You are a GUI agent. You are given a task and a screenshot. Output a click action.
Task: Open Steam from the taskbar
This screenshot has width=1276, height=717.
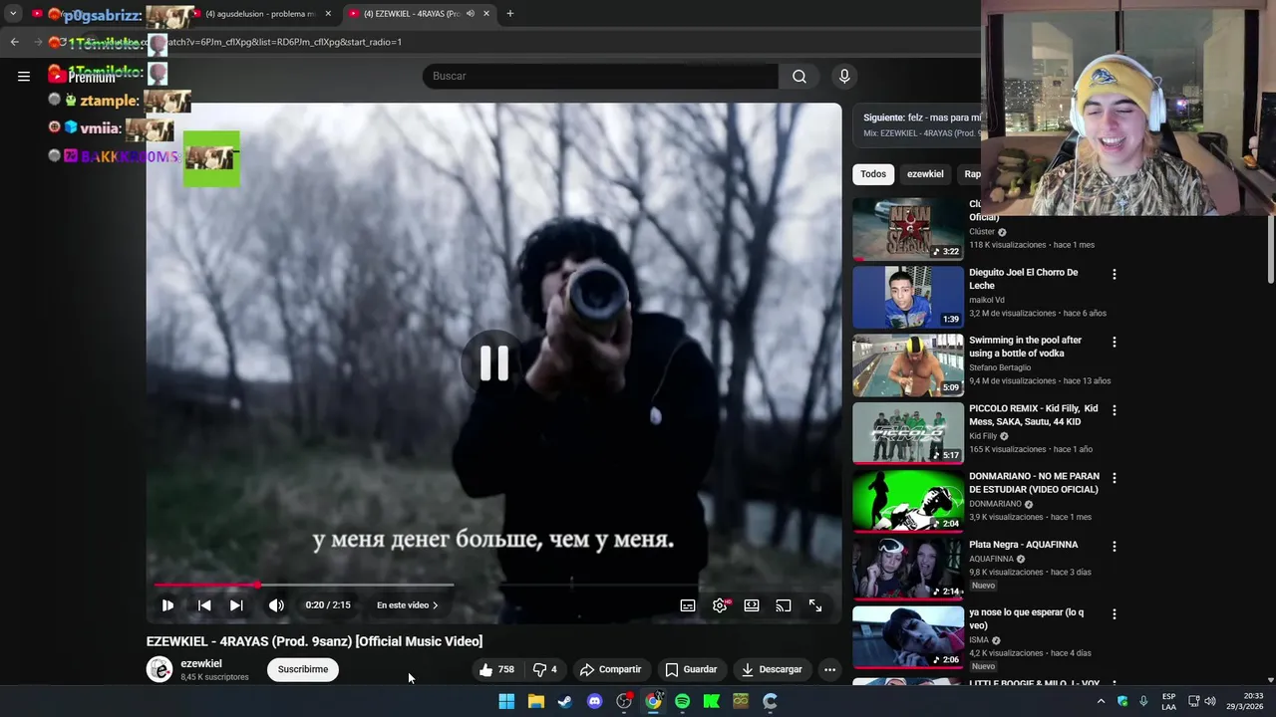(565, 701)
